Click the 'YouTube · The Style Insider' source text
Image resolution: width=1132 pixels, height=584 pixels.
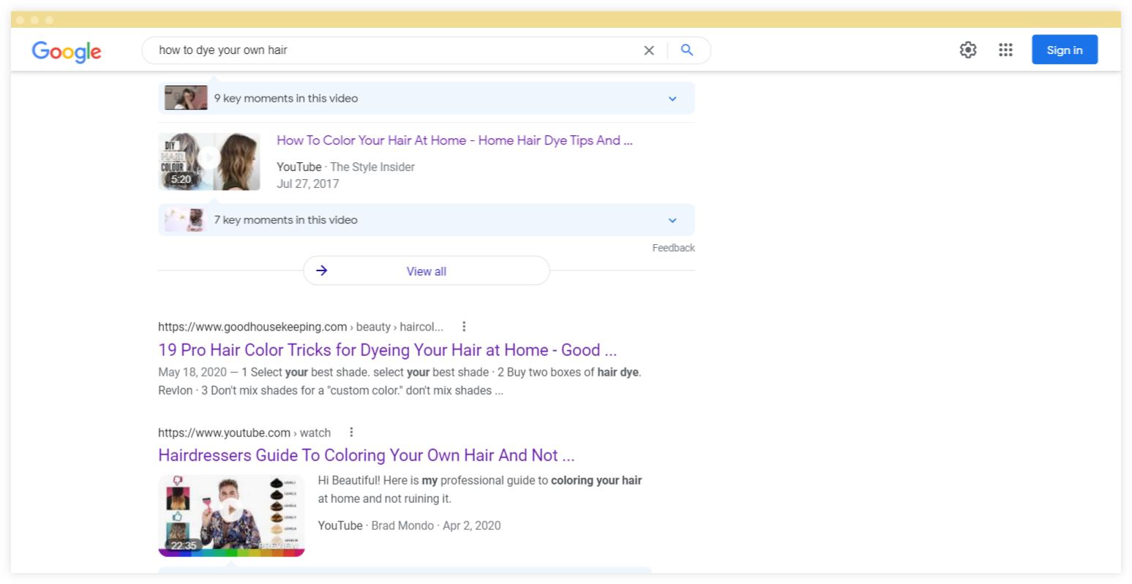click(345, 167)
